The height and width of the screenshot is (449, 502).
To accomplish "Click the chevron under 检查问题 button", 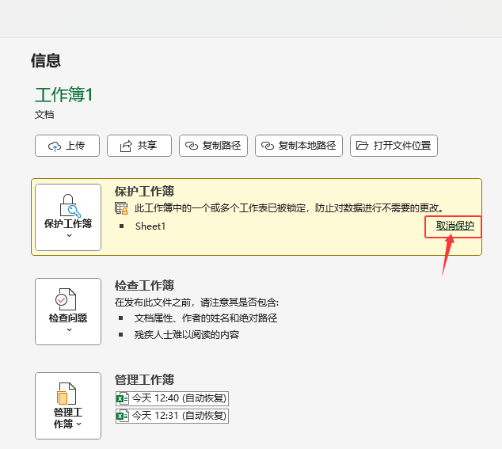I will click(69, 330).
